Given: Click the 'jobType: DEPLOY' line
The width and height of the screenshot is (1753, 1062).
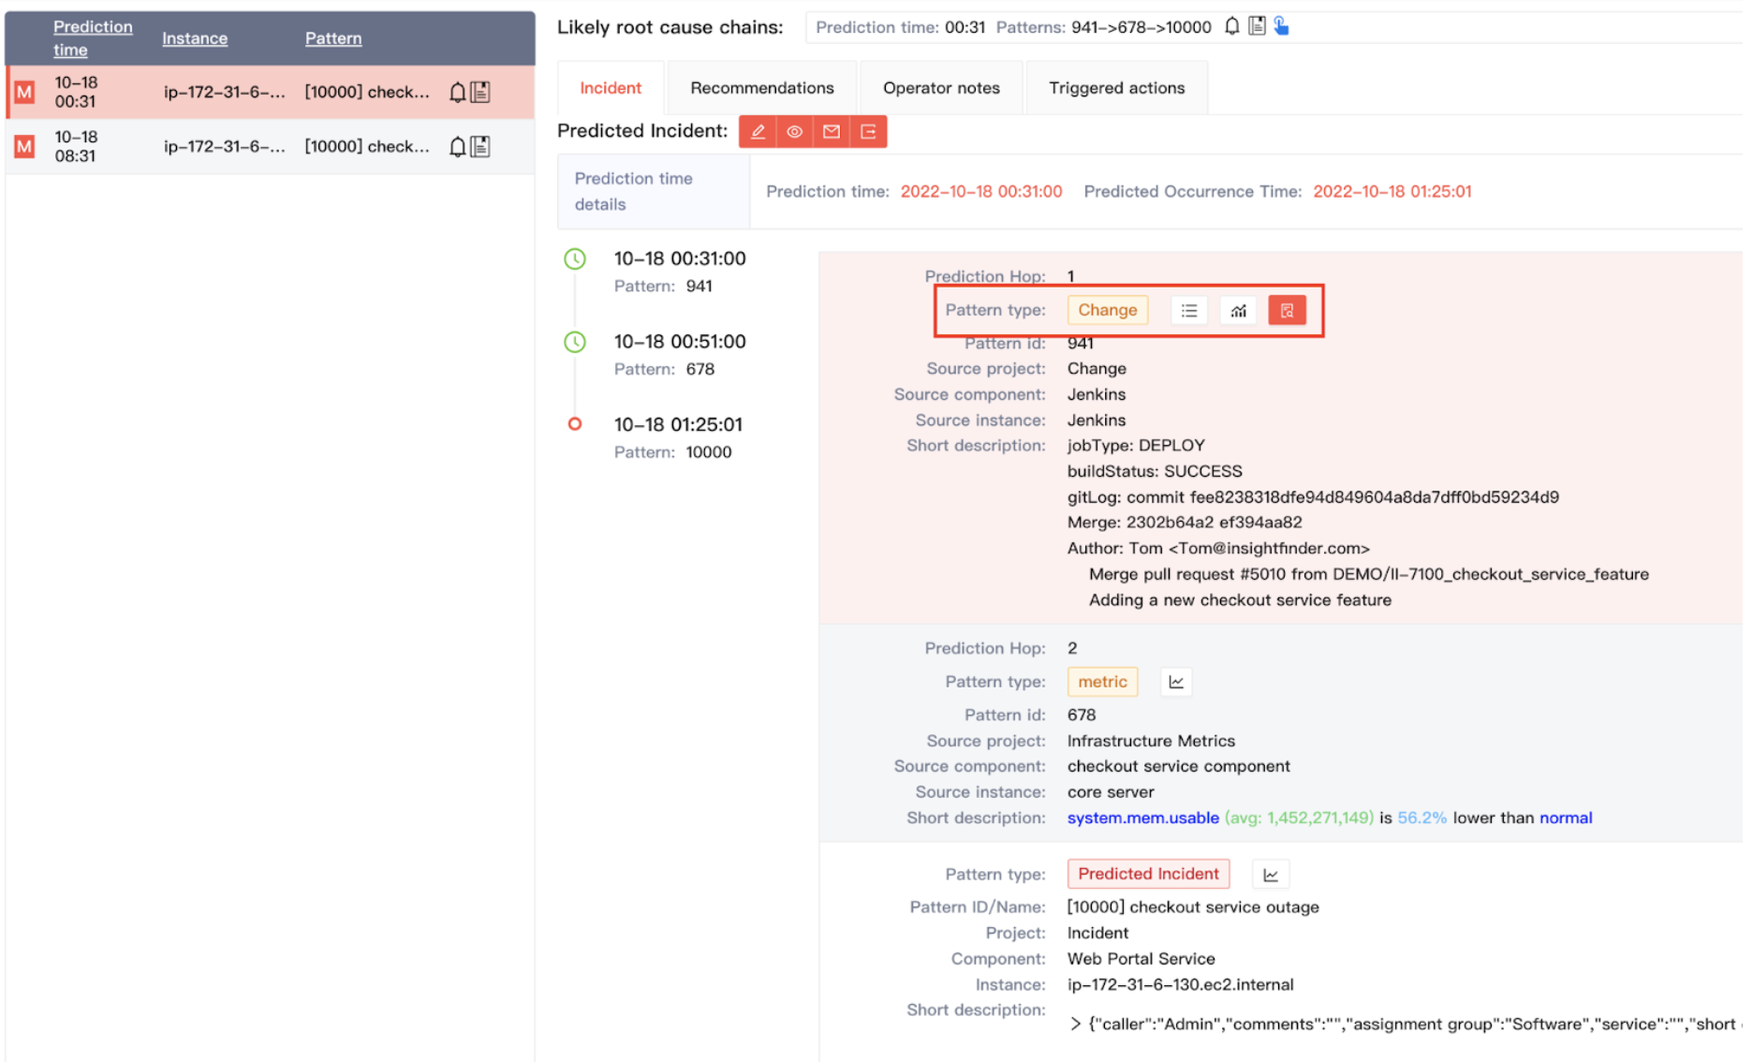Looking at the screenshot, I should click(1136, 446).
